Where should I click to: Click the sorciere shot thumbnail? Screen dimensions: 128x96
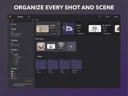tap(42, 28)
